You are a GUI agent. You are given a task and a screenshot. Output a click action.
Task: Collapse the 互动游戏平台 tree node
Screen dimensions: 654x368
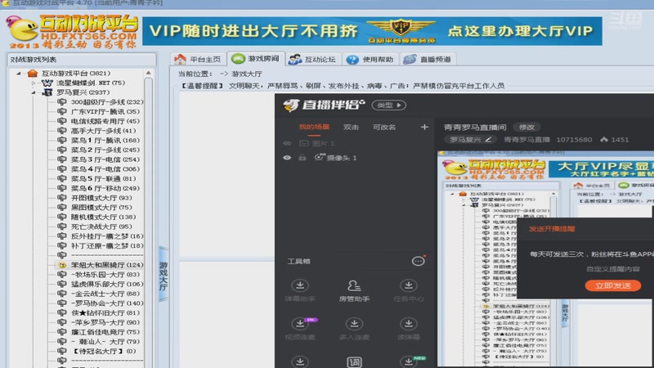click(18, 74)
